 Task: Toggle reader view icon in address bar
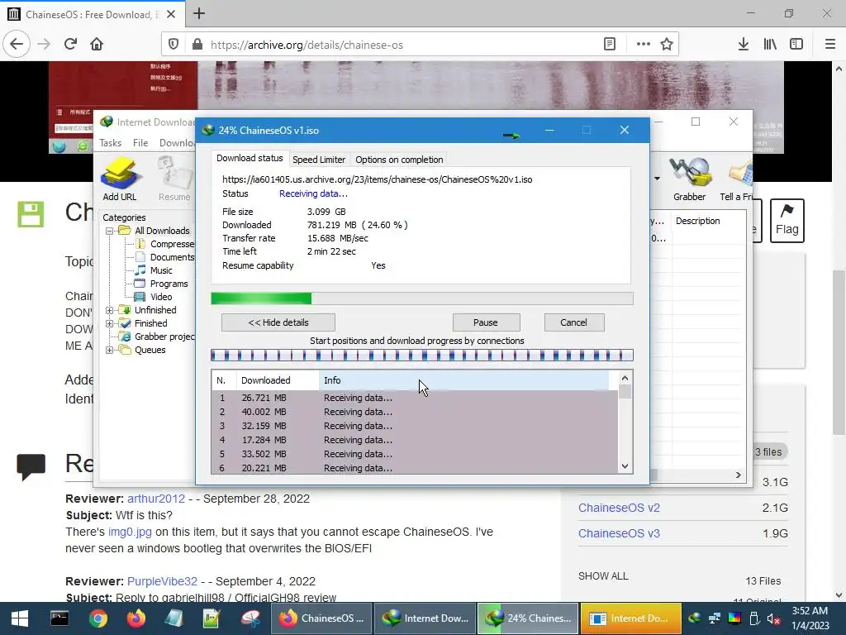[x=610, y=45]
